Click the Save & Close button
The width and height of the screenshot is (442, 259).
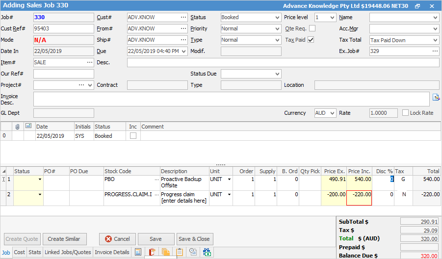(x=194, y=239)
